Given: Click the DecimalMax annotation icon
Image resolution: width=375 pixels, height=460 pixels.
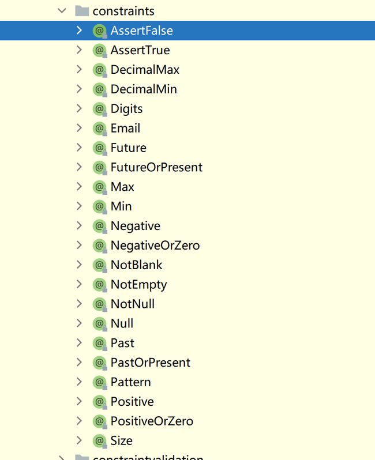Looking at the screenshot, I should click(x=100, y=70).
